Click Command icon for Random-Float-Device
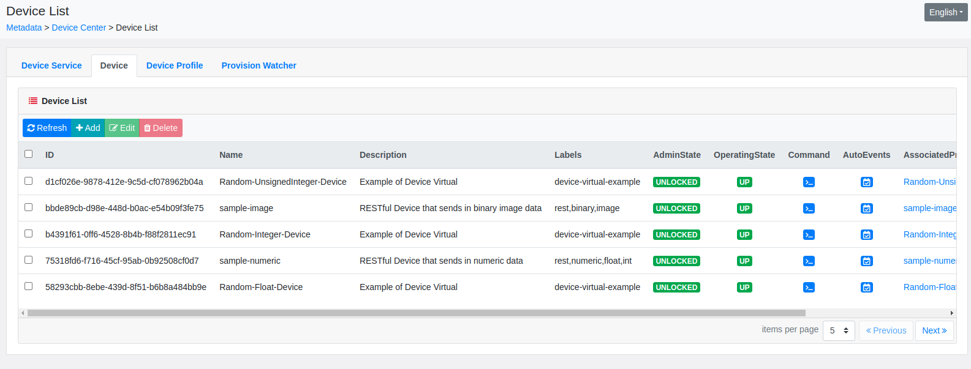The image size is (971, 369). pos(809,288)
